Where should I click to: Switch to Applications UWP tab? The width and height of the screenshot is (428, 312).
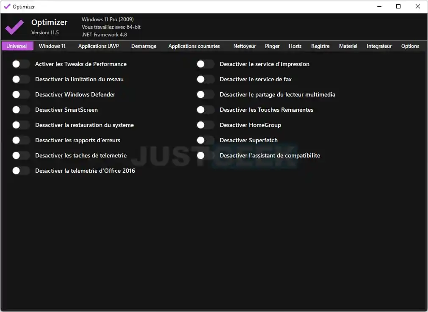click(x=99, y=46)
